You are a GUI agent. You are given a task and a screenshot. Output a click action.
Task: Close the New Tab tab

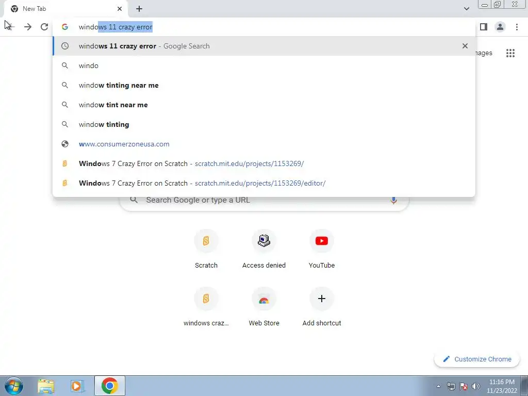(x=120, y=9)
